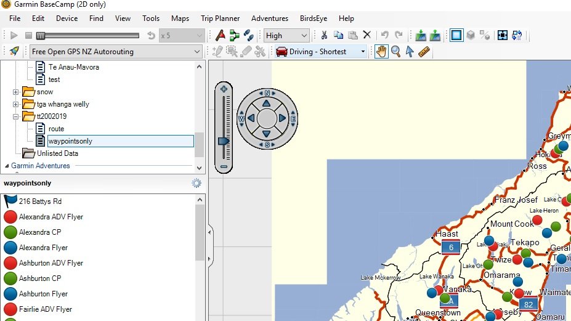Select the Hand pan tool
Viewport: 571px width, 321px height.
click(381, 51)
